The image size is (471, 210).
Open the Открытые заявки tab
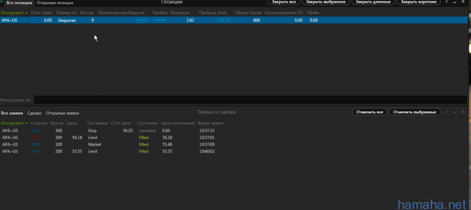pos(62,113)
